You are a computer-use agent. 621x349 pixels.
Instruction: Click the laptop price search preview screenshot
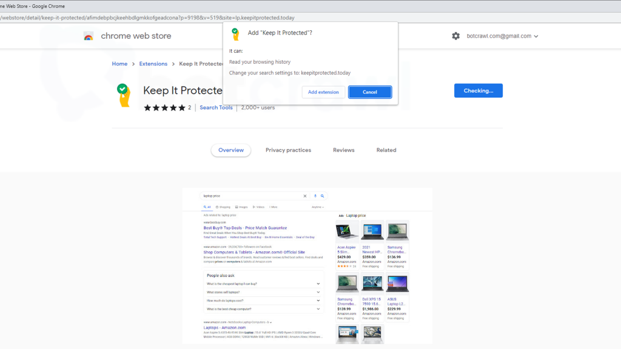tap(307, 265)
